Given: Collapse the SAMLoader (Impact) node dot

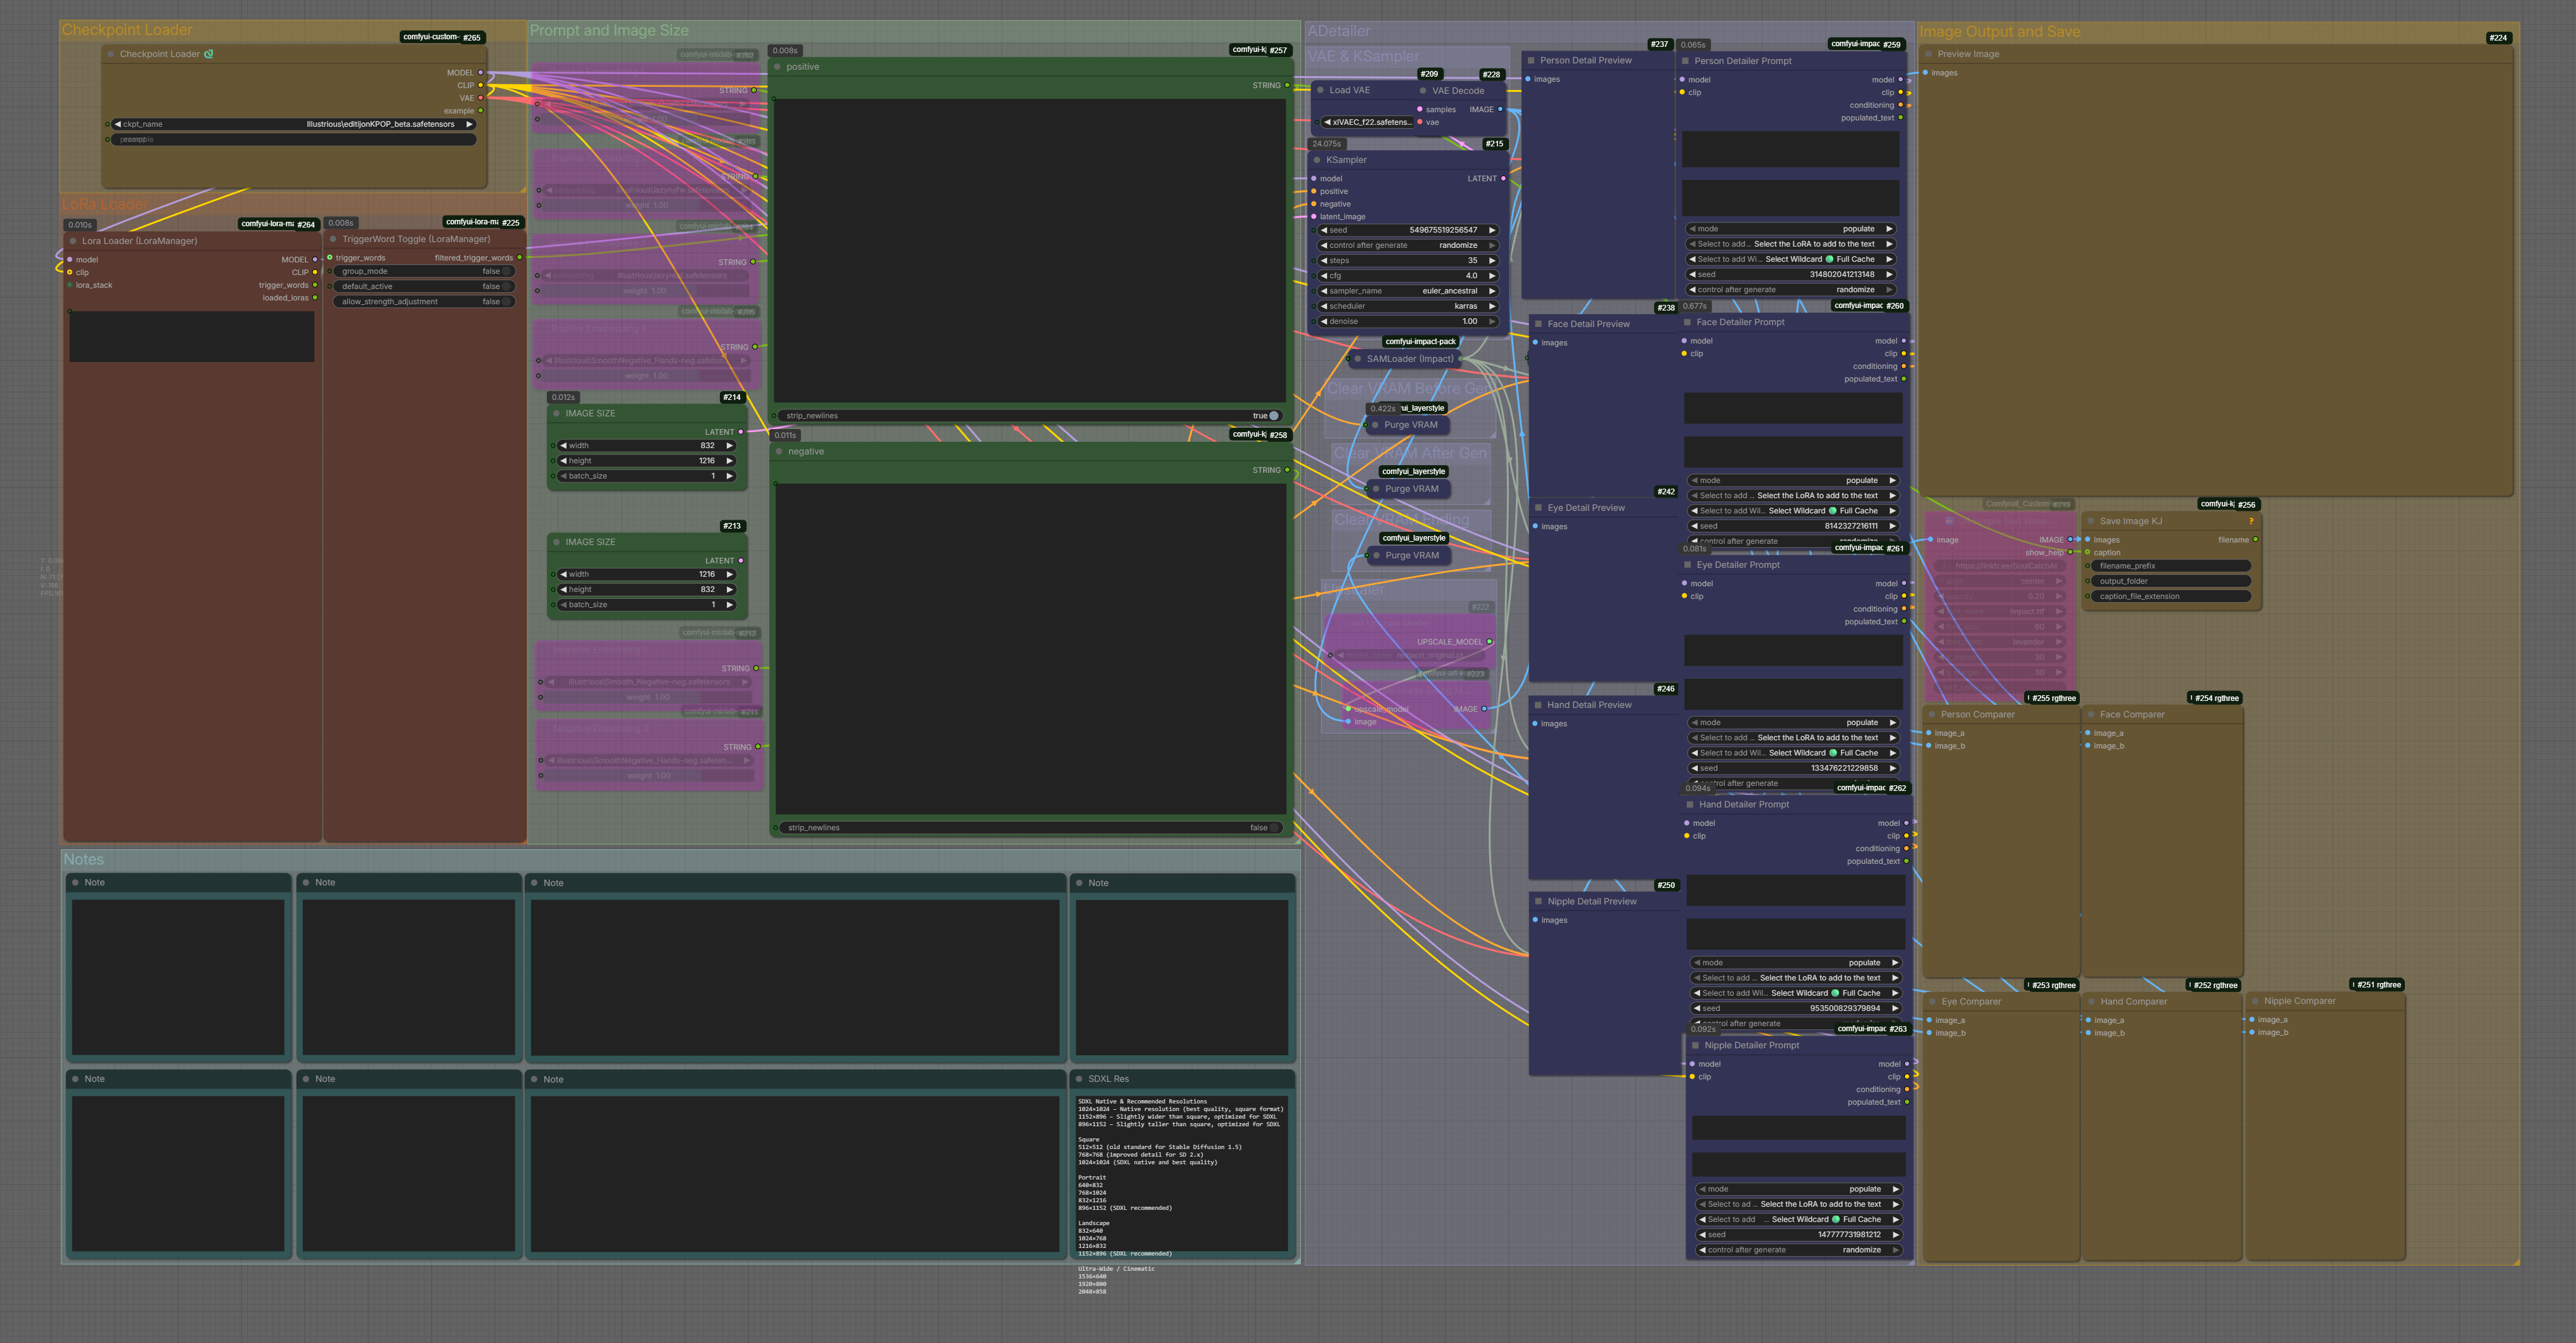Looking at the screenshot, I should pyautogui.click(x=1357, y=359).
